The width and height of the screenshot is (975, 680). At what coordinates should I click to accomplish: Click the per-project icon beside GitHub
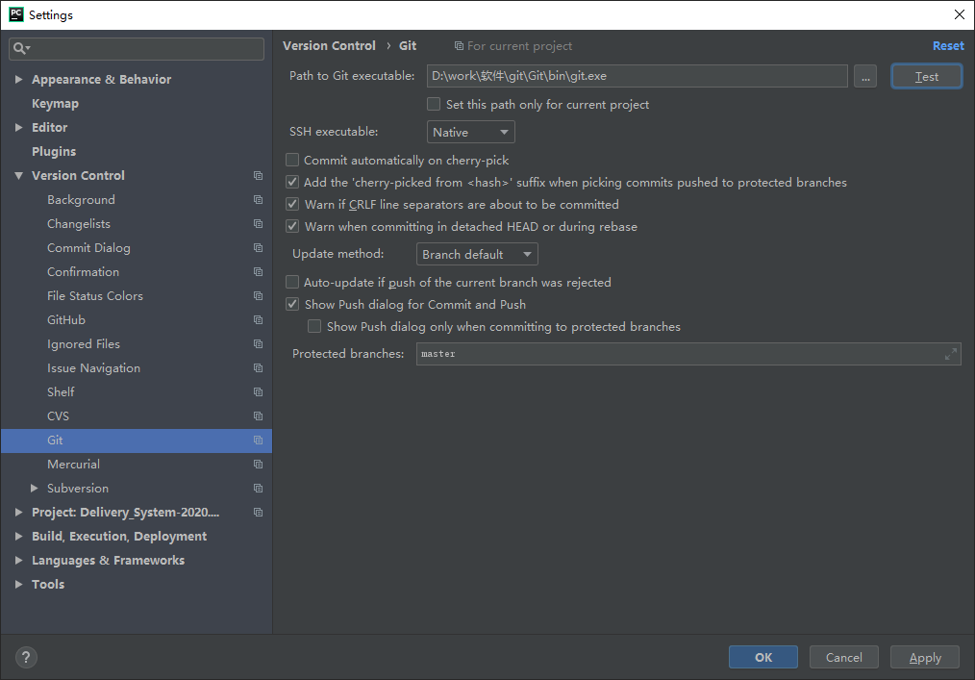pyautogui.click(x=258, y=319)
